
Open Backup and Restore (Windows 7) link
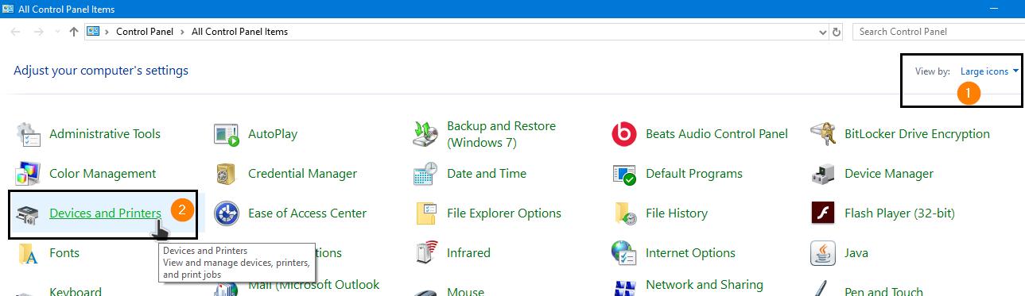click(501, 134)
